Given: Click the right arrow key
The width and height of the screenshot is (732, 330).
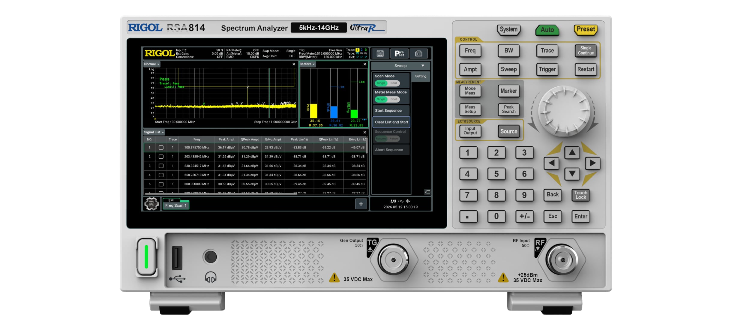Looking at the screenshot, I should pos(592,163).
